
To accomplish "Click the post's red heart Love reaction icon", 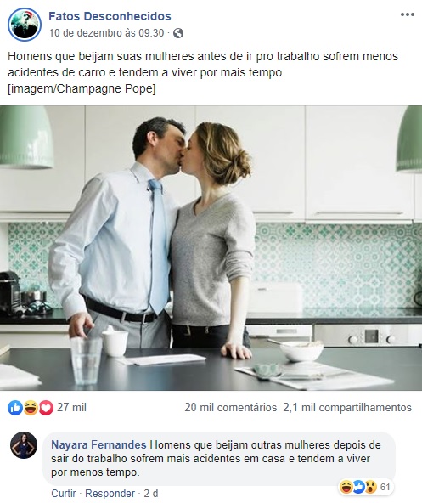I will pyautogui.click(x=46, y=408).
